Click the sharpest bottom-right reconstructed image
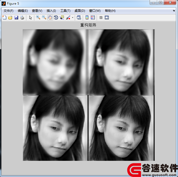The image size is (178, 177). [x=122, y=128]
